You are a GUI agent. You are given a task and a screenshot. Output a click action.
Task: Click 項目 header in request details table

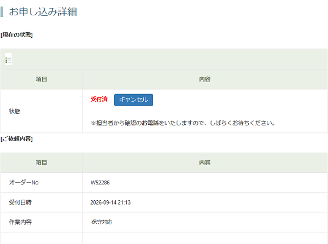pos(42,162)
